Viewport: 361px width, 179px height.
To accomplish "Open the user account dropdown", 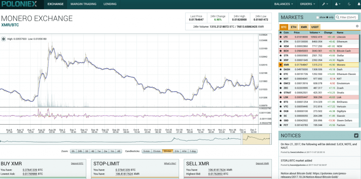I will (x=338, y=4).
